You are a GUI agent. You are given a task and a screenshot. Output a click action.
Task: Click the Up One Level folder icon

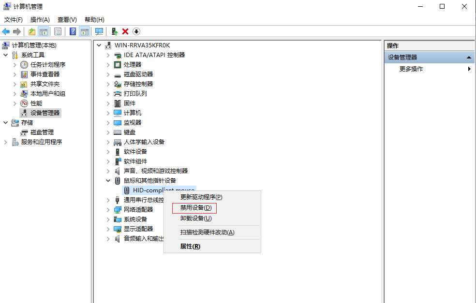(x=32, y=31)
